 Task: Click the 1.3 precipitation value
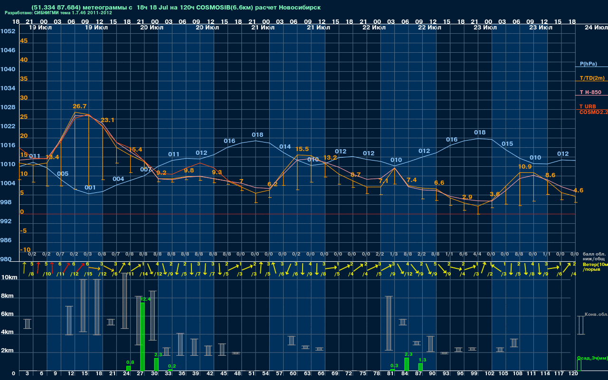422,360
